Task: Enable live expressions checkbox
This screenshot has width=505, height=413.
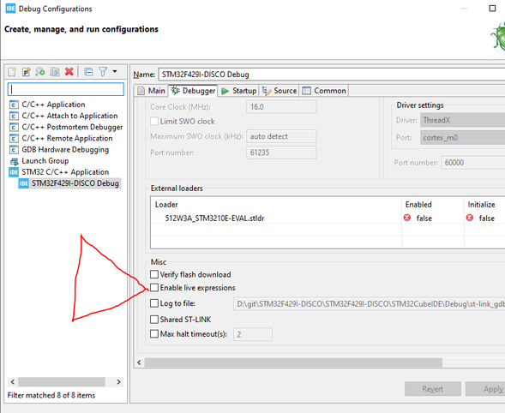Action: pos(154,287)
